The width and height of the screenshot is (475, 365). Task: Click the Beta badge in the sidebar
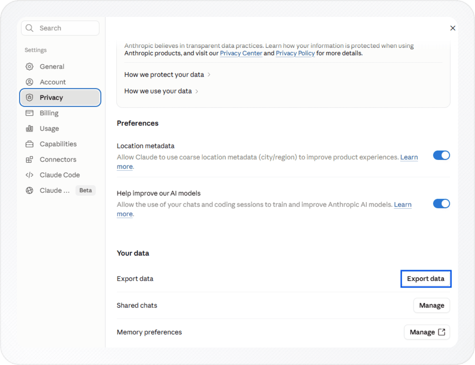point(85,190)
